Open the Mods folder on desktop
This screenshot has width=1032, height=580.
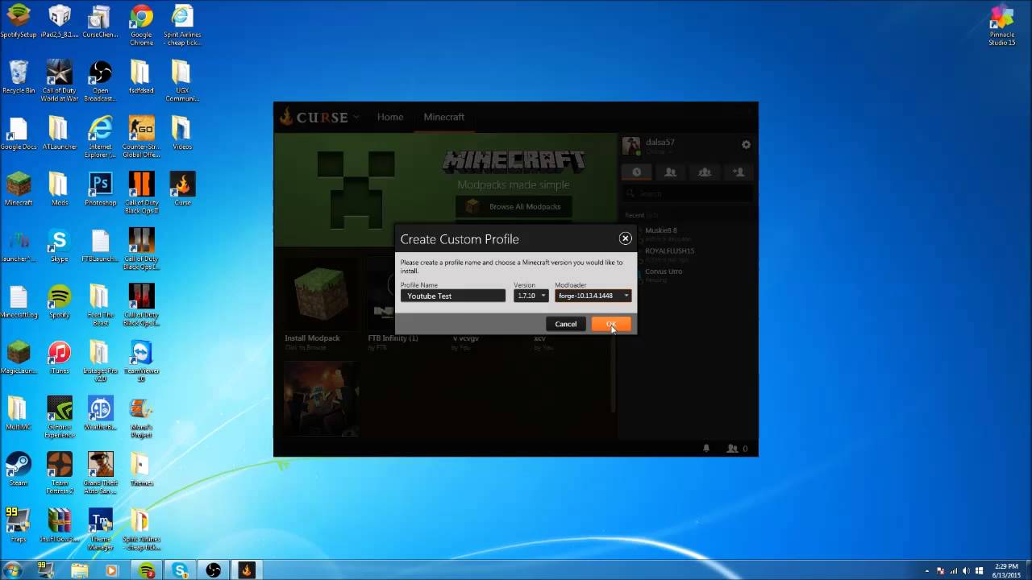pos(59,189)
